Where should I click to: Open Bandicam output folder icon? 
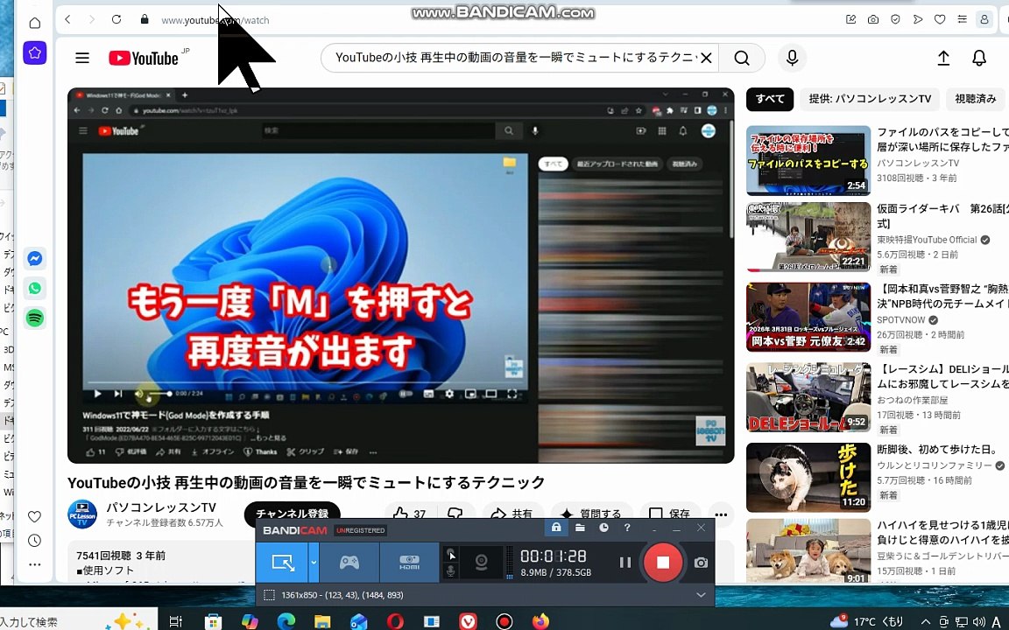pos(580,528)
